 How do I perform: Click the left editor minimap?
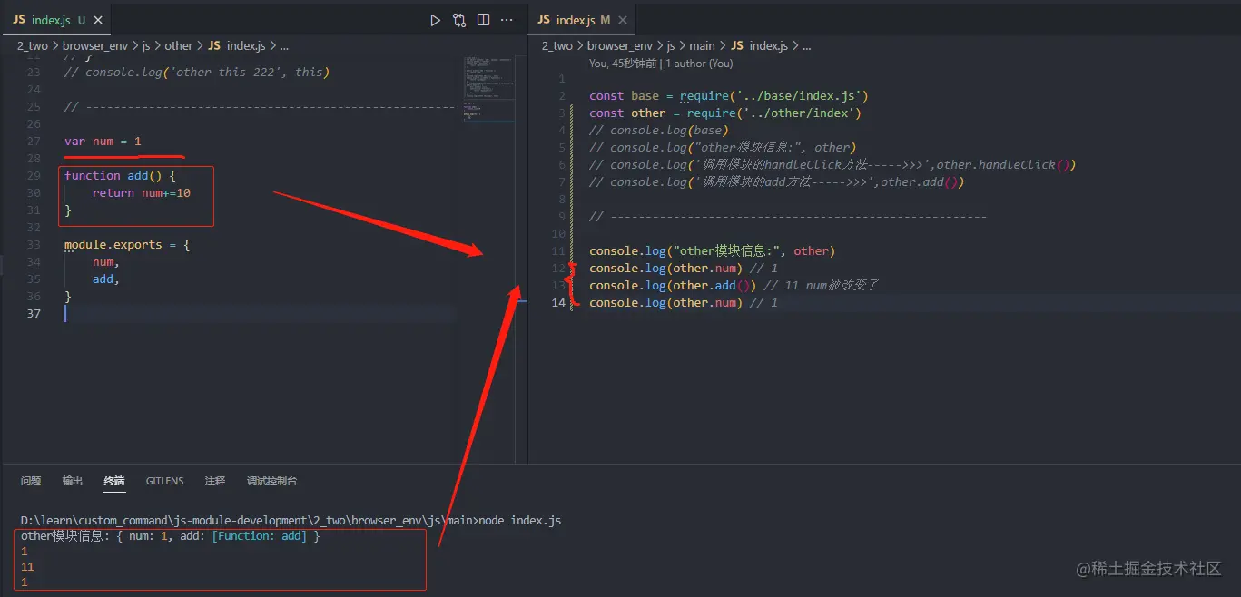point(488,91)
